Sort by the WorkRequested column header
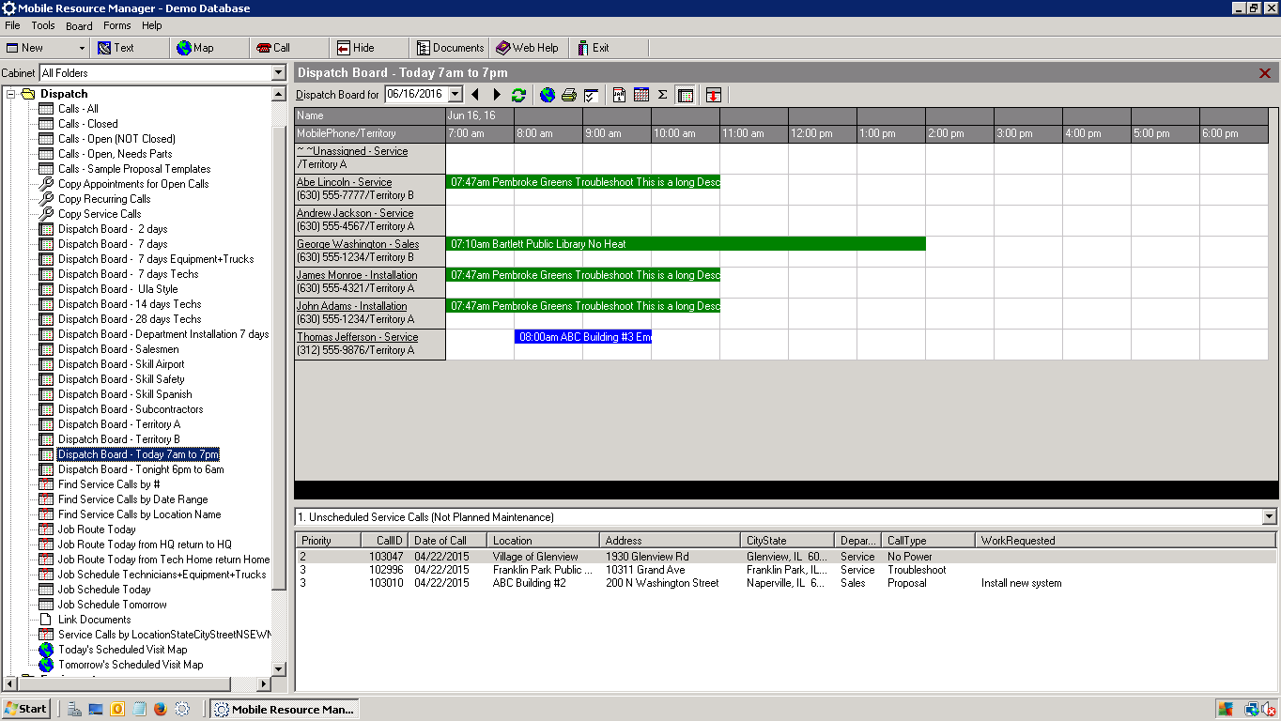Screen dimensions: 1281x721 pos(1126,541)
